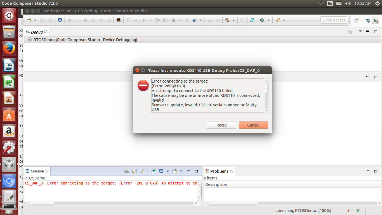Click the Description column header
Image resolution: width=382 pixels, height=215 pixels.
(x=216, y=184)
